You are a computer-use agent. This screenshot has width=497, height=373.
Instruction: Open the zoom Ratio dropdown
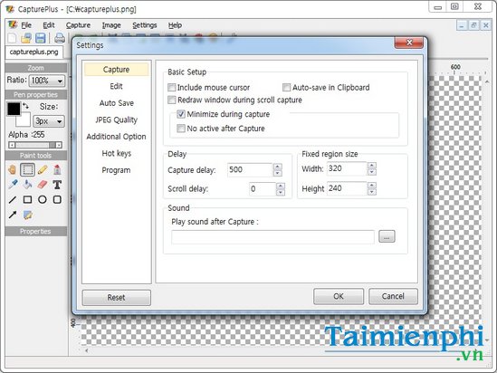pos(60,81)
